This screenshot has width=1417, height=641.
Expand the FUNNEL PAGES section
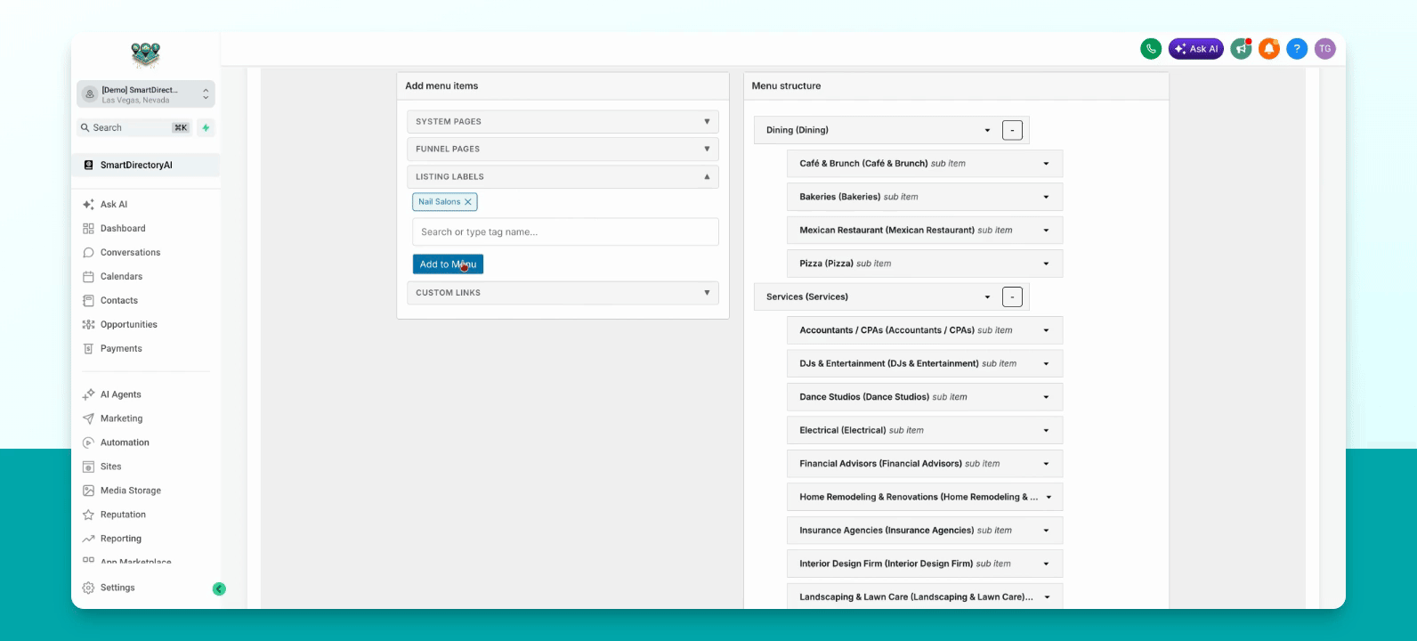point(563,150)
